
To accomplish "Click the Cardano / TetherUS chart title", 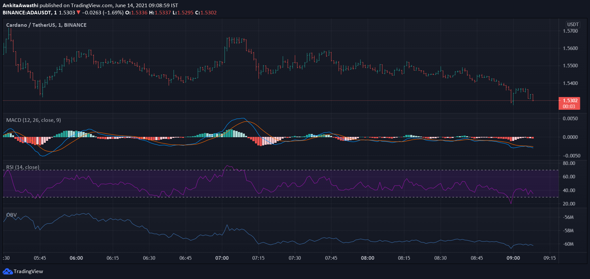I will [46, 25].
